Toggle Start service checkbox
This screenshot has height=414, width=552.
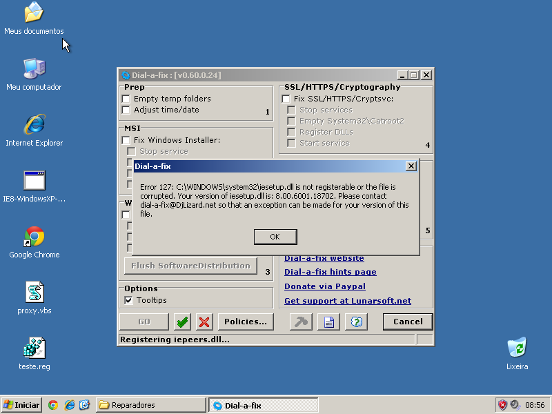click(x=291, y=143)
